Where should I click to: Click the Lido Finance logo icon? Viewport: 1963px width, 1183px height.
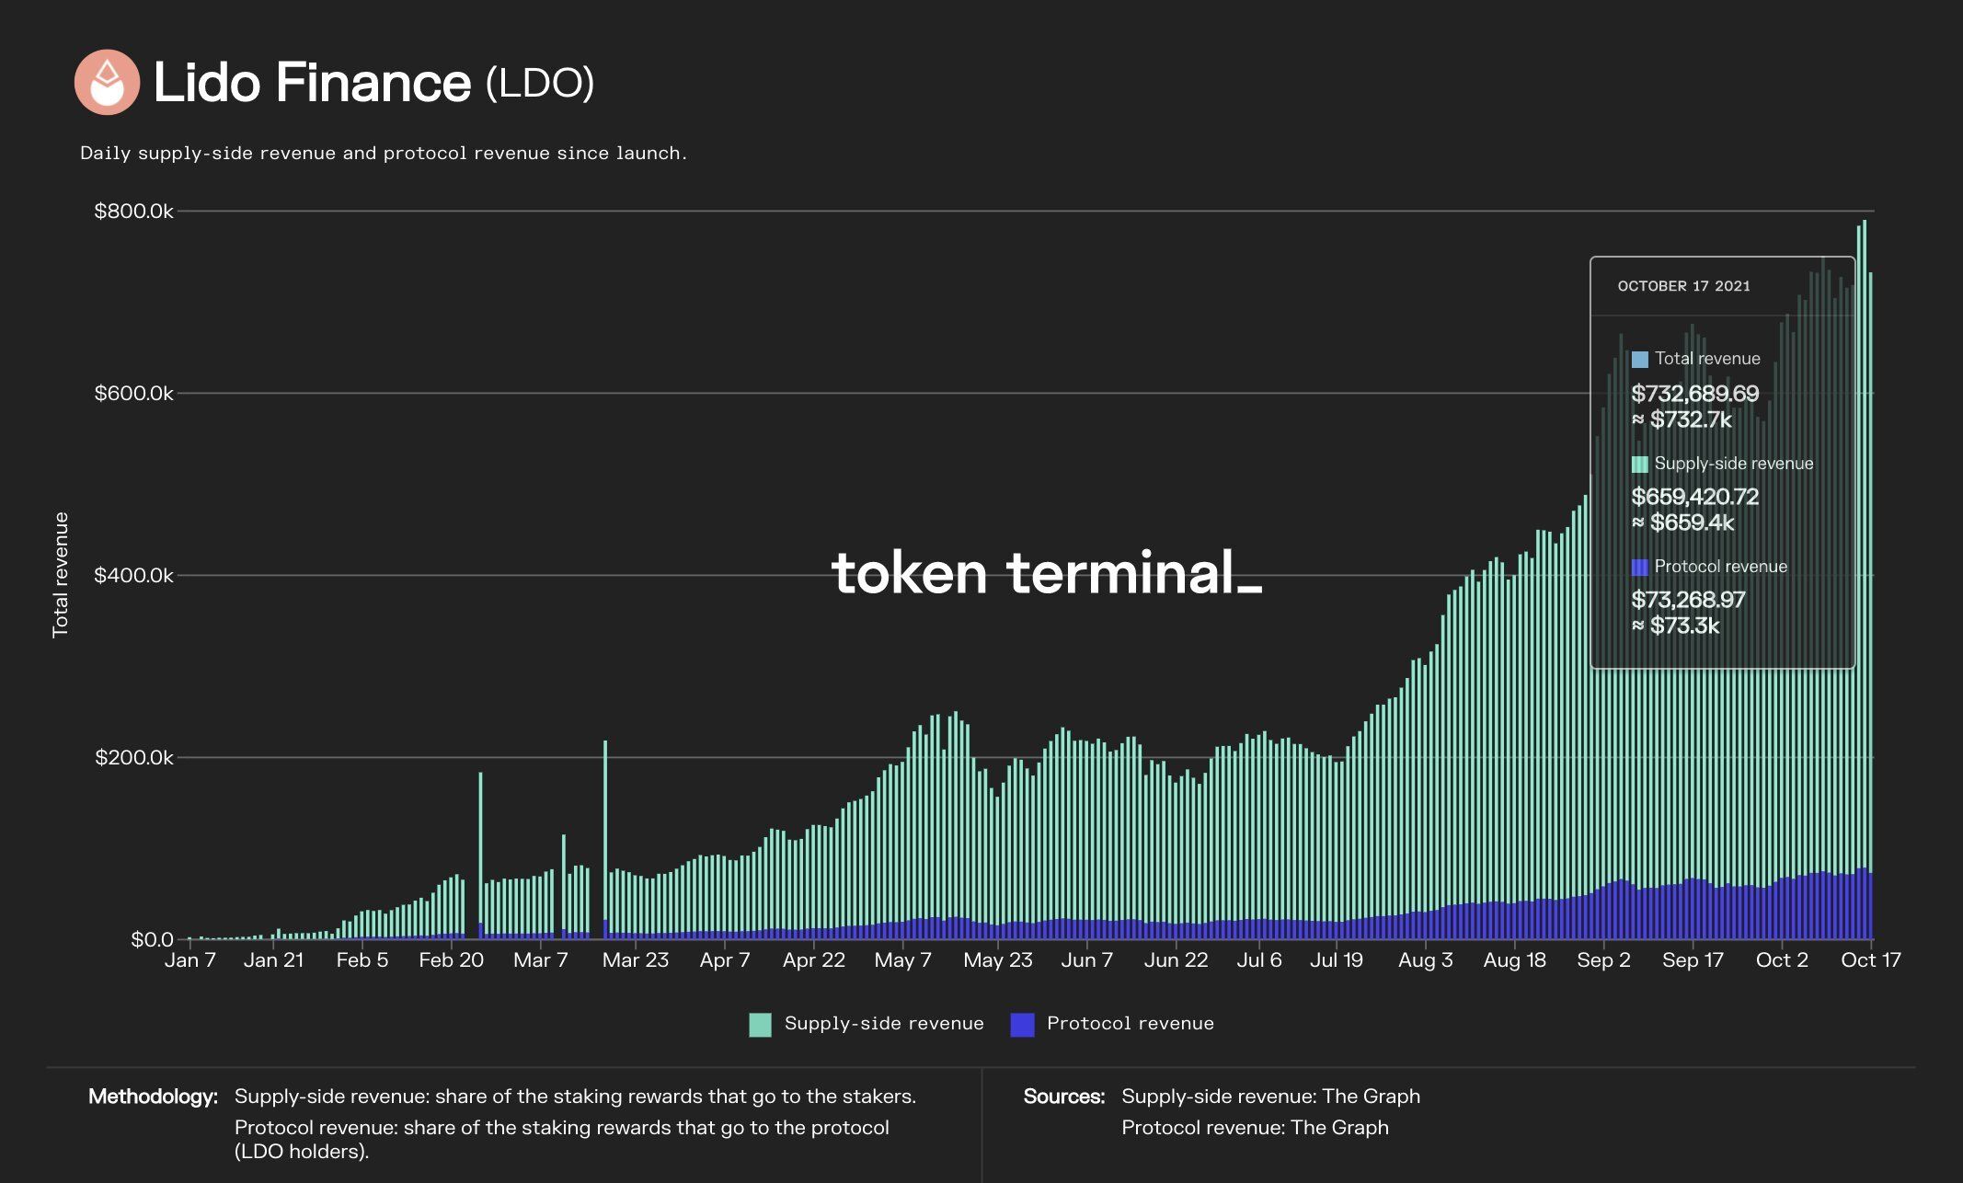pyautogui.click(x=107, y=83)
